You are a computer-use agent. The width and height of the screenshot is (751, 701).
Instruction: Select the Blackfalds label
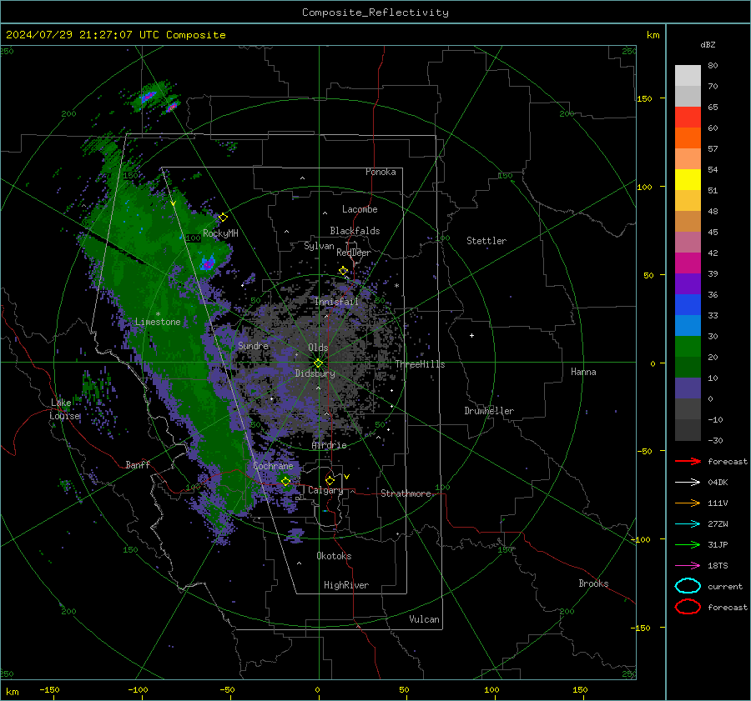pyautogui.click(x=355, y=231)
